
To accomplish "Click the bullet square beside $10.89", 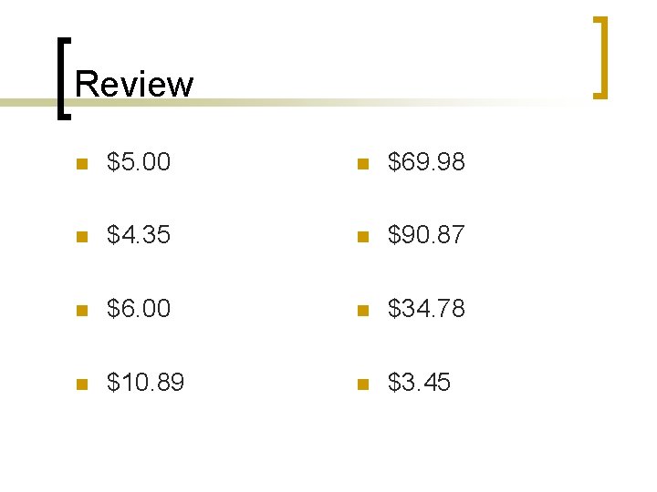I will tap(82, 384).
